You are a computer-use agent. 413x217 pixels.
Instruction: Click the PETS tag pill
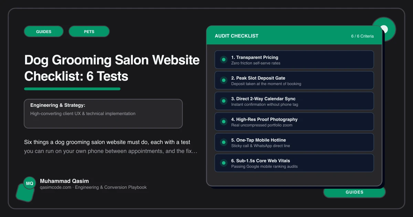[89, 31]
